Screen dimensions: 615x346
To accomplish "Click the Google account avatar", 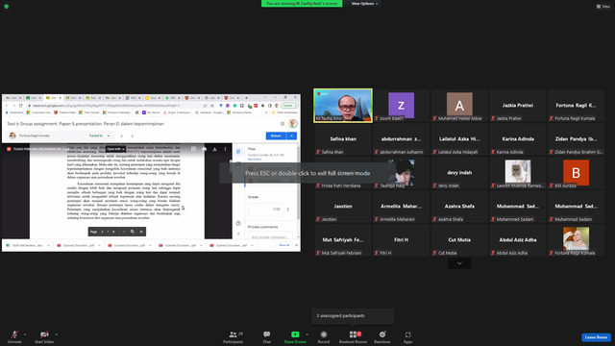I will tap(292, 124).
